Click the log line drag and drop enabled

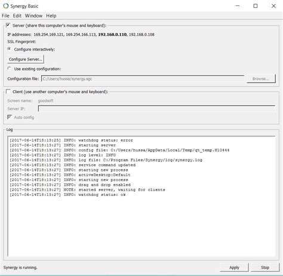tap(70, 185)
